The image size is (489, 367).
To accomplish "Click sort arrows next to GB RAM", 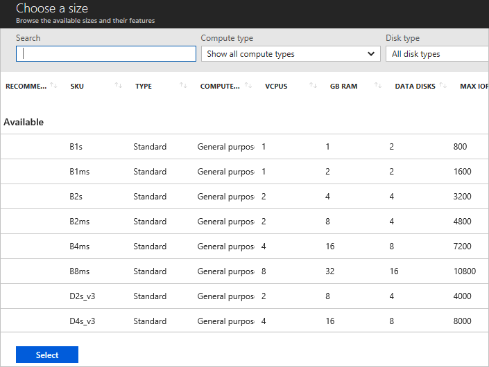I will click(378, 86).
